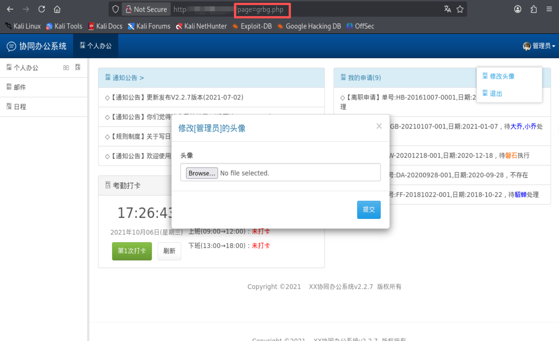Go to the browser home icon
This screenshot has width=559, height=341.
[57, 9]
